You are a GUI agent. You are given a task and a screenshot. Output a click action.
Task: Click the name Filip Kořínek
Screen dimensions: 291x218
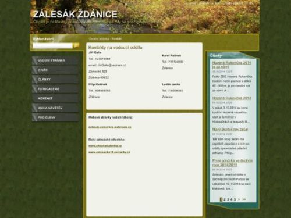coord(98,84)
